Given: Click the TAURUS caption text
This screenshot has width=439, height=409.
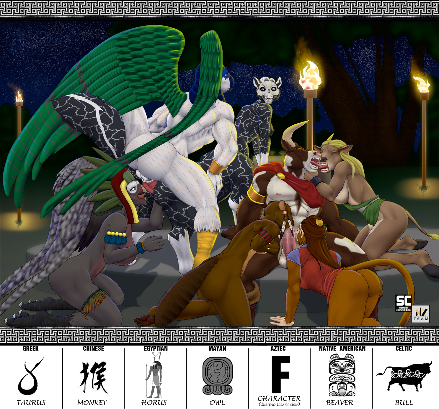Looking at the screenshot, I should (x=31, y=403).
